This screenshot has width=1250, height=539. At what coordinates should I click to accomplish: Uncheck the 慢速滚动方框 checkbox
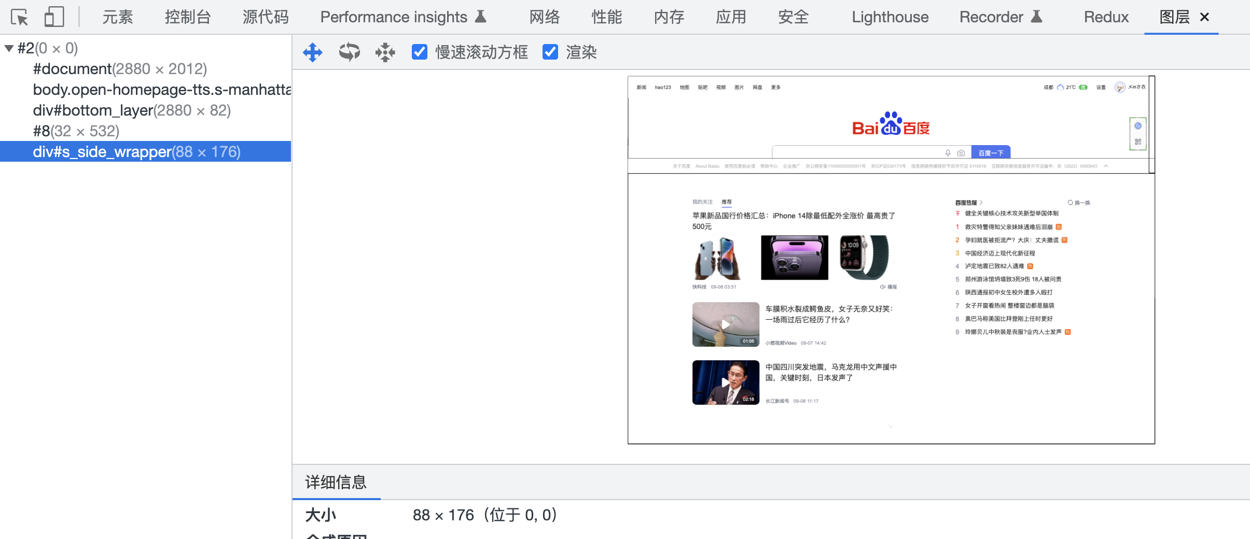pos(419,52)
